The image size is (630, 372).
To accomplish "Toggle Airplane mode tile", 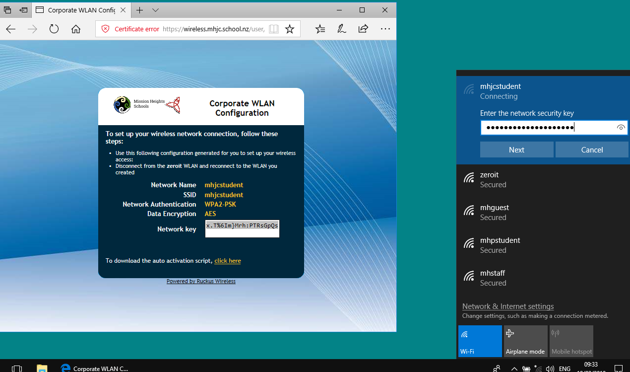I will 525,341.
